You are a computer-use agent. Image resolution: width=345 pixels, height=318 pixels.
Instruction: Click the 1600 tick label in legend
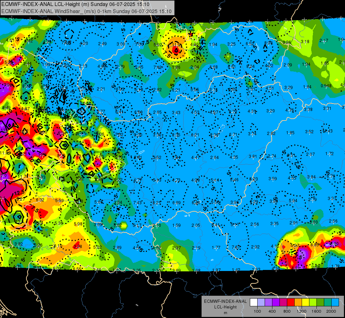(x=316, y=311)
